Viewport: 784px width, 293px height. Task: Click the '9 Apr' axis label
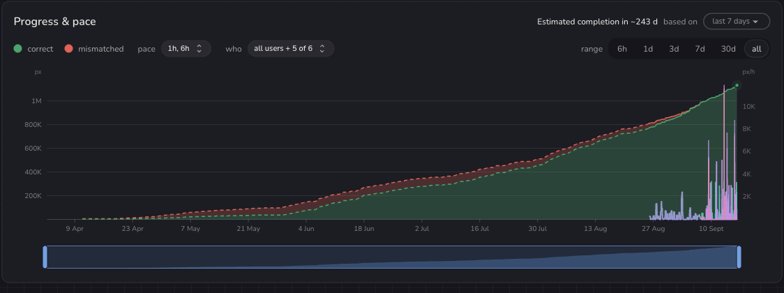pos(75,229)
